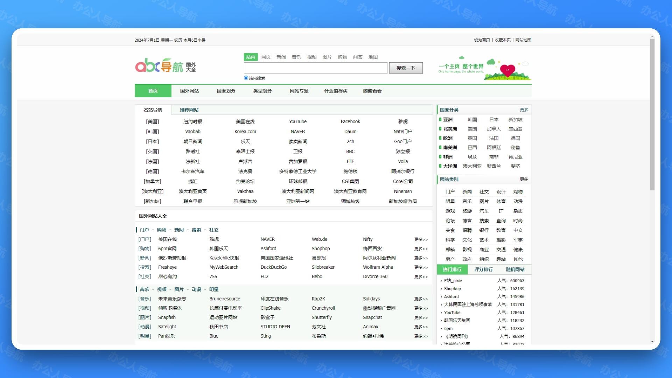Select the 新闻 search type tab
672x378 pixels.
(281, 57)
